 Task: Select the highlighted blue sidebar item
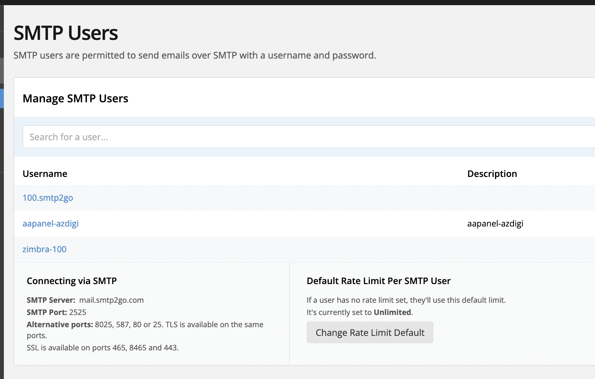click(2, 98)
